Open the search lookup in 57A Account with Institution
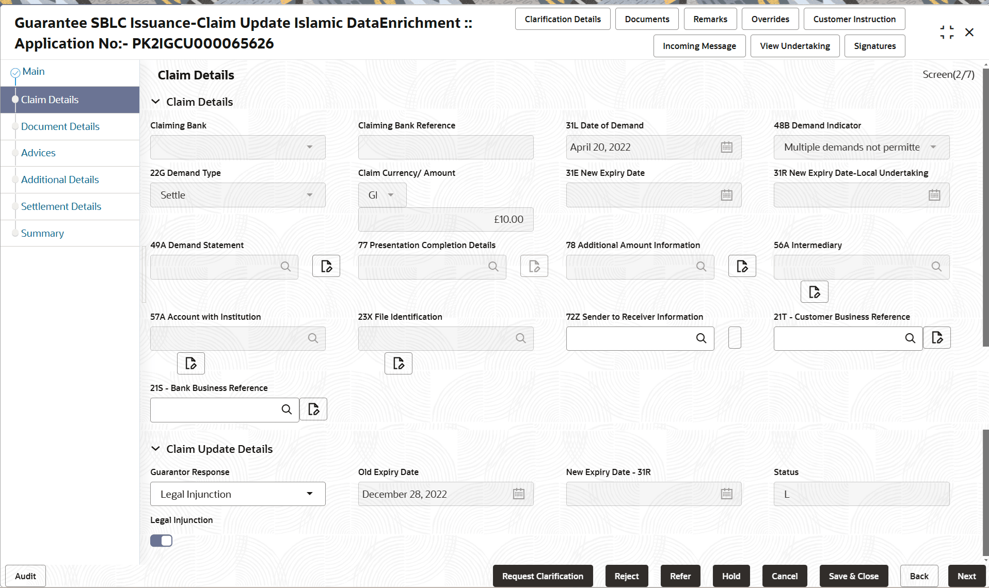The image size is (989, 588). point(313,338)
